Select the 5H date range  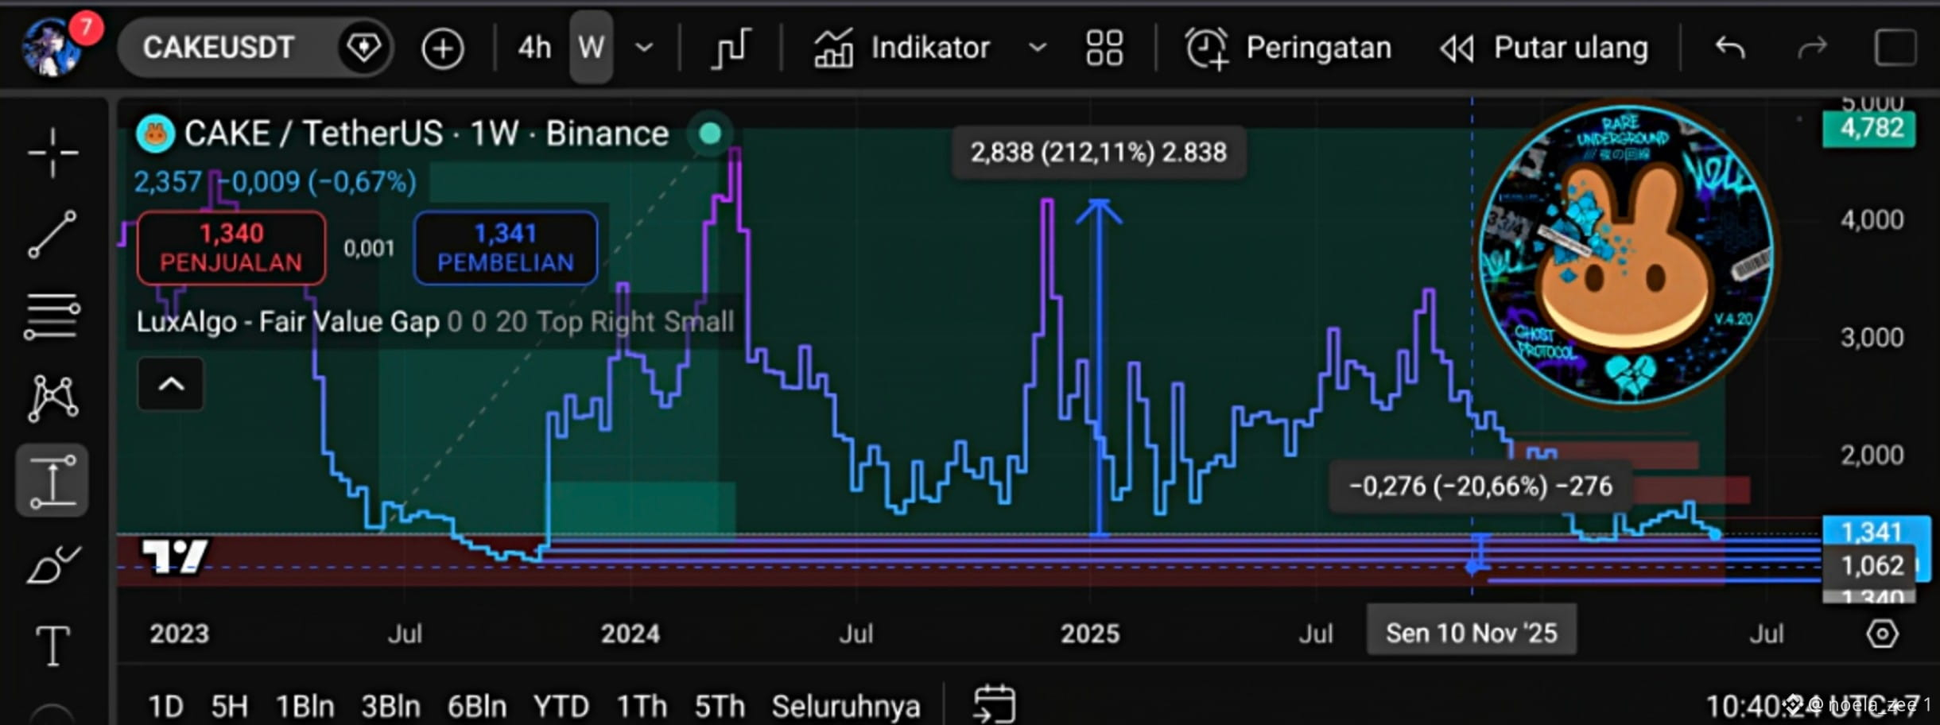click(x=229, y=706)
